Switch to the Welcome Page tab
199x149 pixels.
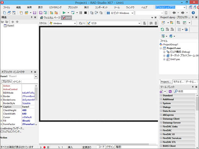50,18
